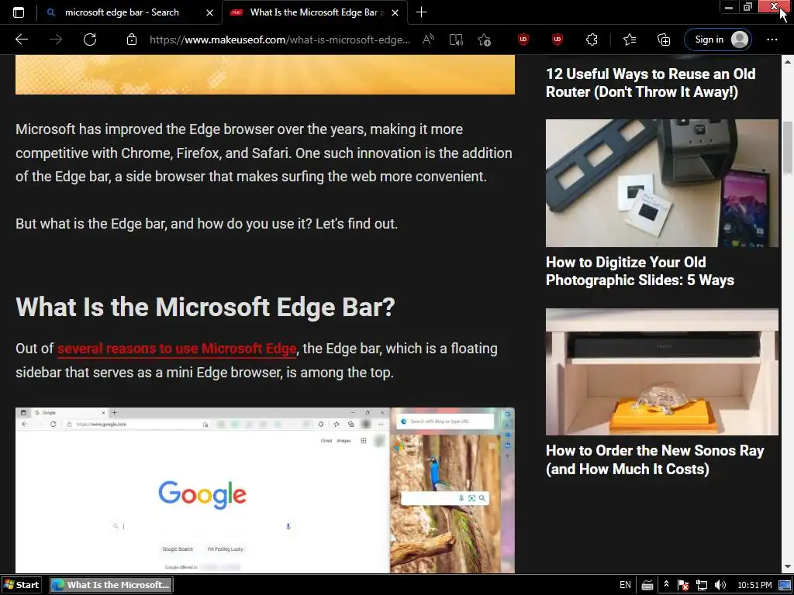Close the What Is the Microsoft Edge Bar tab

click(x=395, y=12)
